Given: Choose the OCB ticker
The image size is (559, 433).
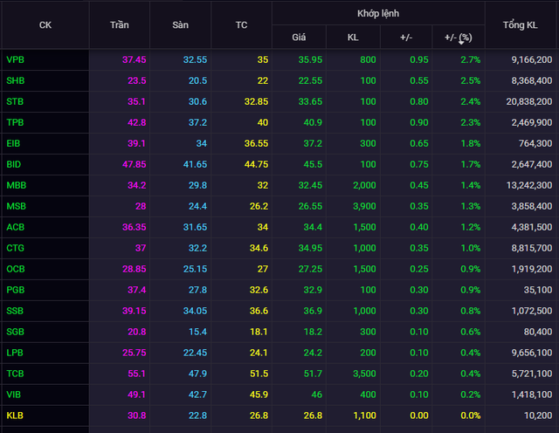Looking at the screenshot, I should pos(16,269).
